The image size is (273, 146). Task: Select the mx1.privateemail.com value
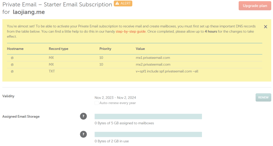coord(153,58)
